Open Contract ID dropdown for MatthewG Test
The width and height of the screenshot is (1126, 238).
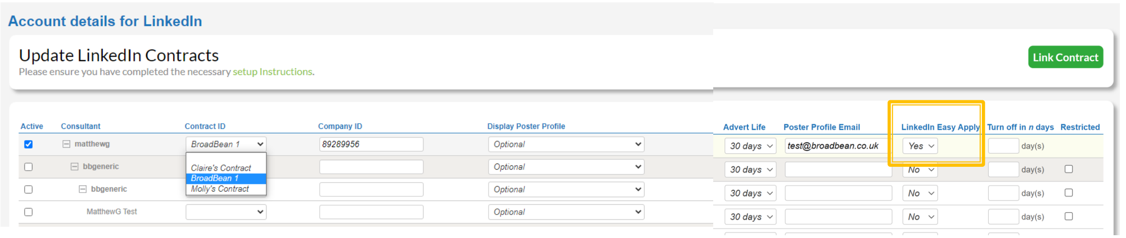[x=226, y=212]
